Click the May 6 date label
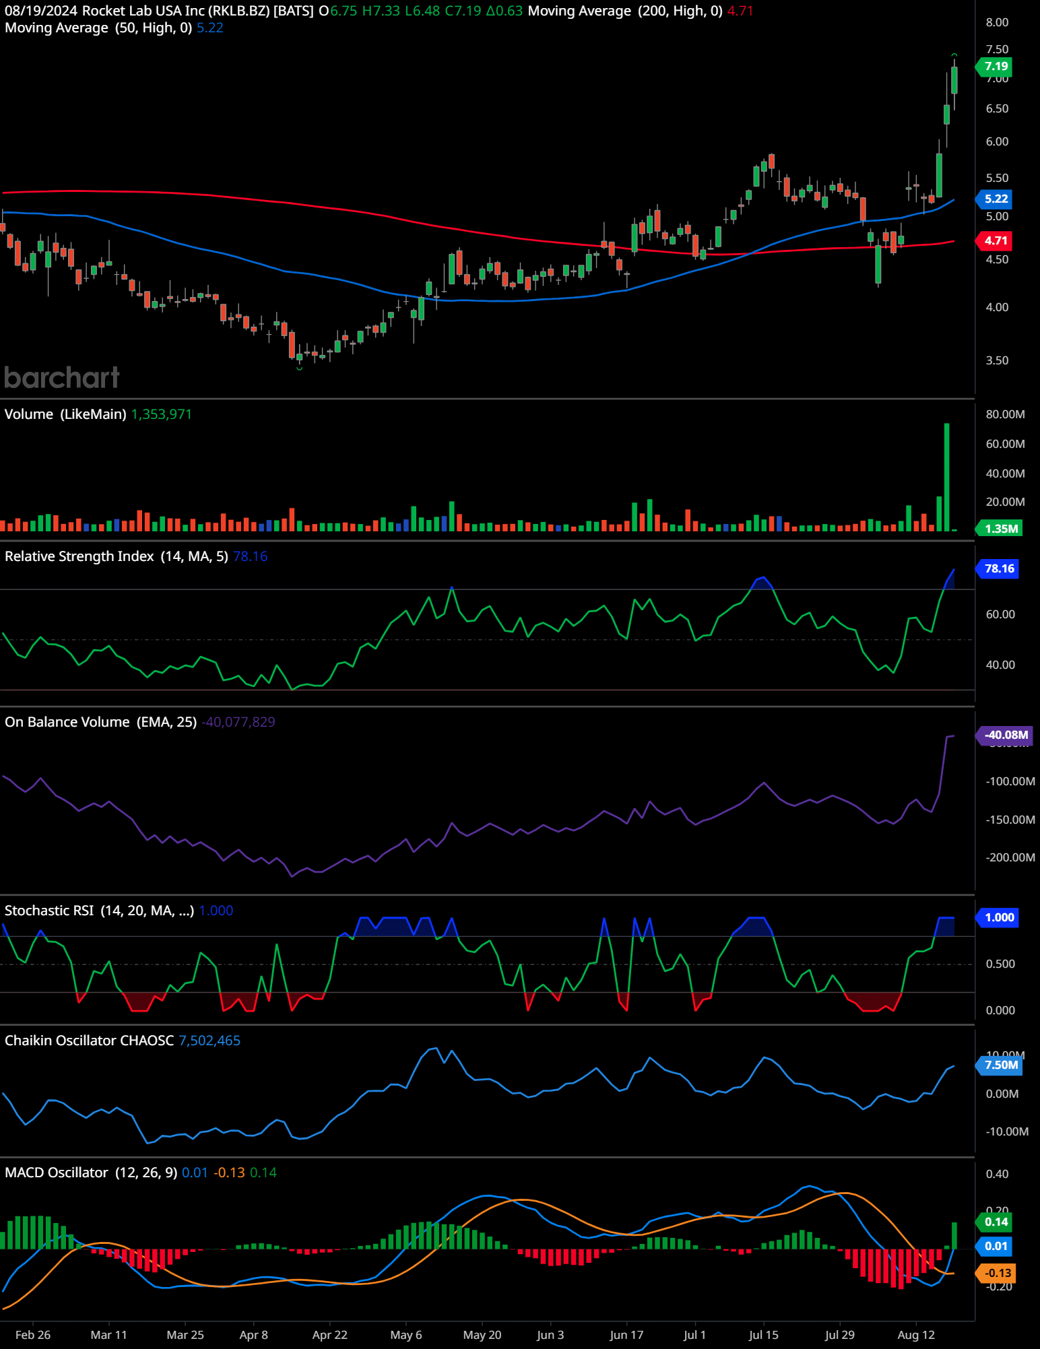Image resolution: width=1040 pixels, height=1349 pixels. click(x=406, y=1335)
